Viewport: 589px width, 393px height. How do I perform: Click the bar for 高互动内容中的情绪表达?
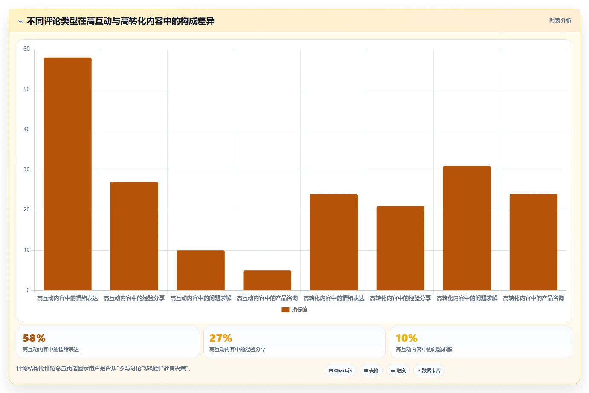(67, 174)
